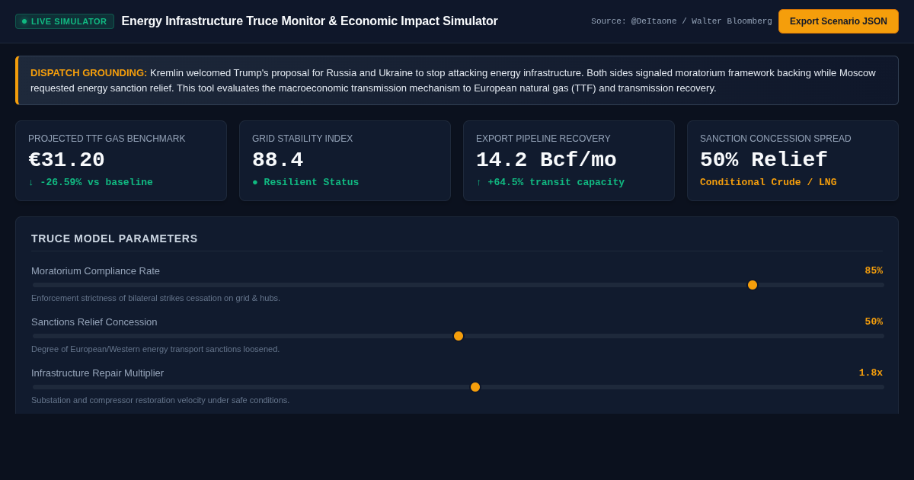Click the DISPATCH GROUNDING label

[x=88, y=73]
